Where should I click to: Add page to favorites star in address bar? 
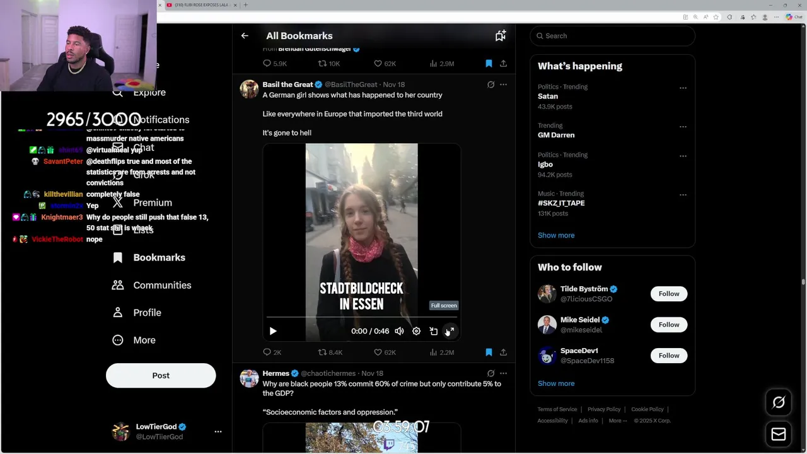[x=716, y=17]
